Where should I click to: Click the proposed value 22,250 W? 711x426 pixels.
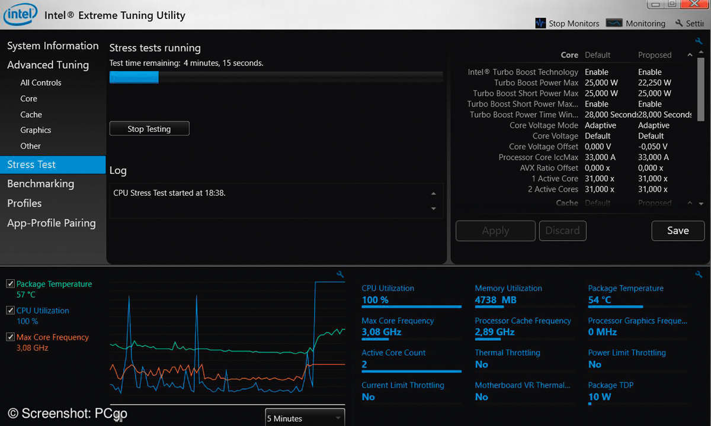click(x=655, y=83)
